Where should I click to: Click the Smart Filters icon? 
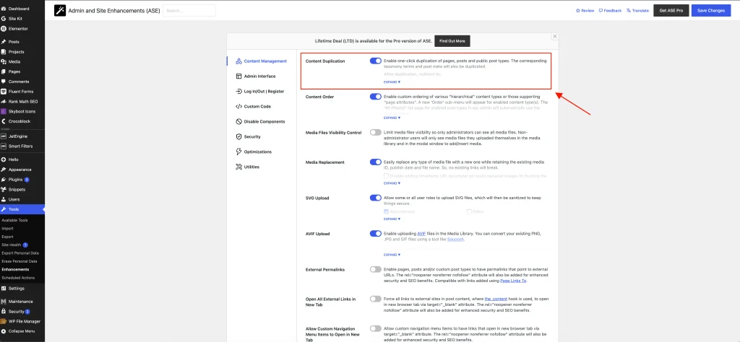(4, 146)
